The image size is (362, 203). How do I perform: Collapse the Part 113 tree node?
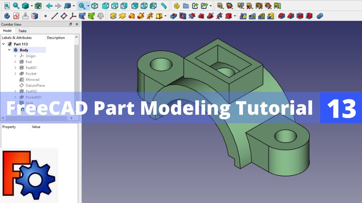click(3, 44)
